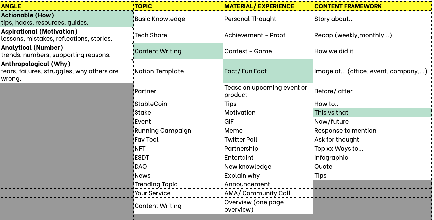Select the ANGLE column header cell
The width and height of the screenshot is (434, 220).
tap(66, 6)
